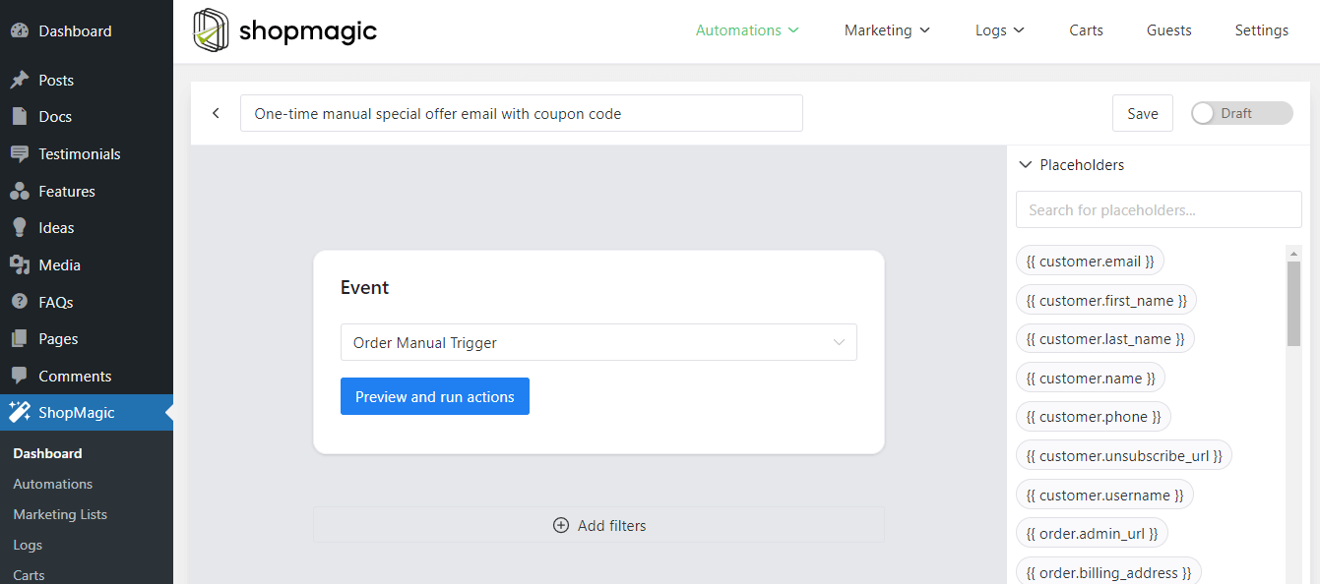Click the Save button
Viewport: 1320px width, 584px height.
click(x=1143, y=113)
